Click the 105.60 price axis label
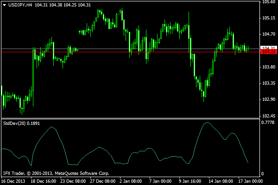The image size is (278, 185). click(269, 2)
